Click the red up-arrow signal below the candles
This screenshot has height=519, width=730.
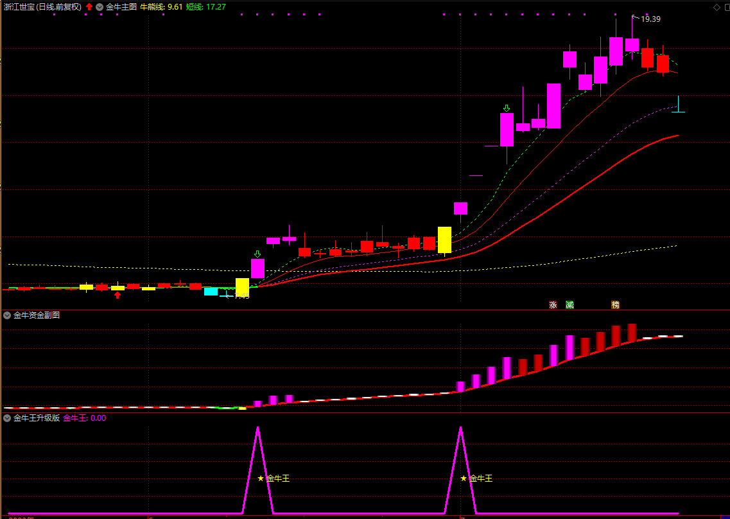coord(117,294)
